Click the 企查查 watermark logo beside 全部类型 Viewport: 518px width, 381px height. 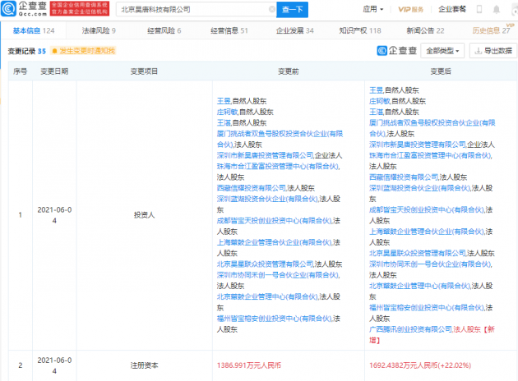[397, 50]
